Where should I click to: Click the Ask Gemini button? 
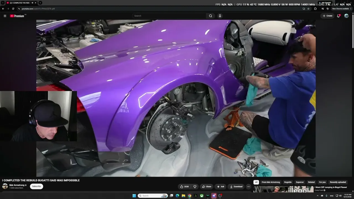tap(325, 3)
